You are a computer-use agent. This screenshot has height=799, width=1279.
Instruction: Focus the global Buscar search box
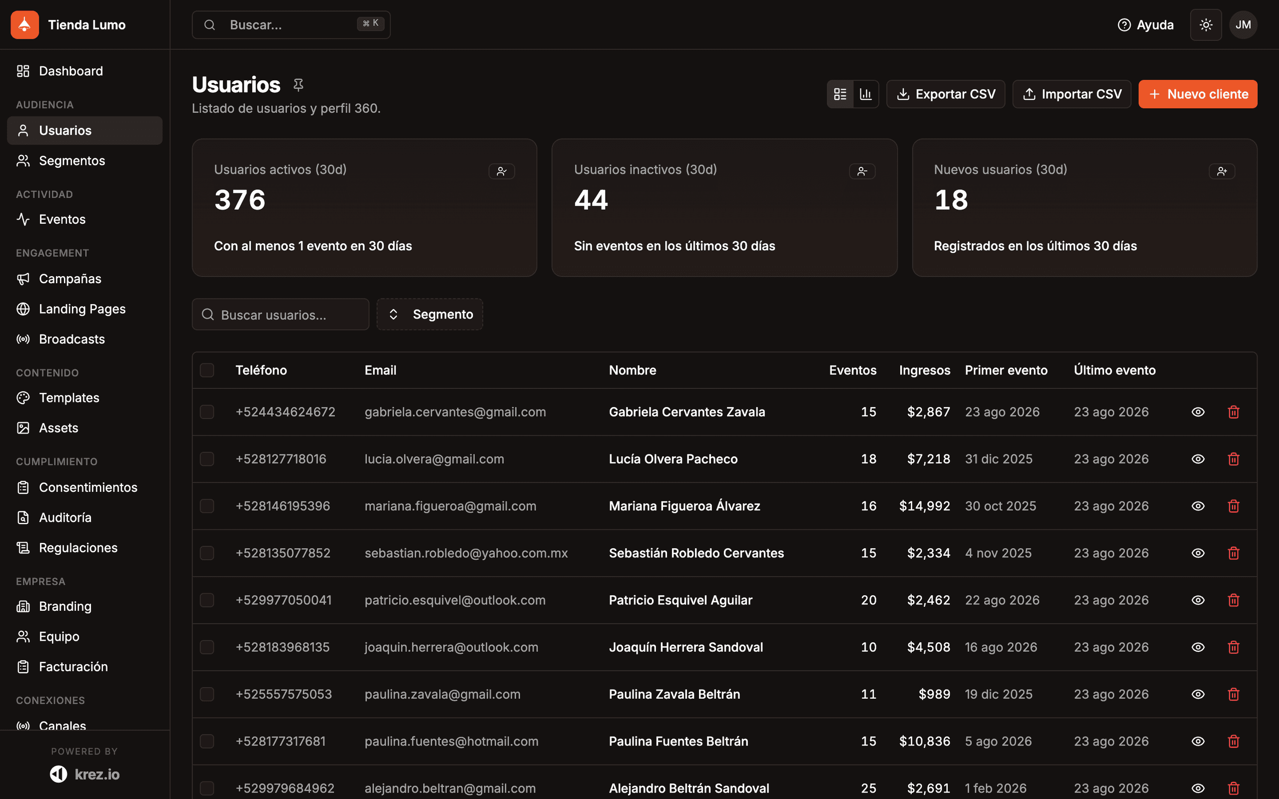(x=291, y=25)
